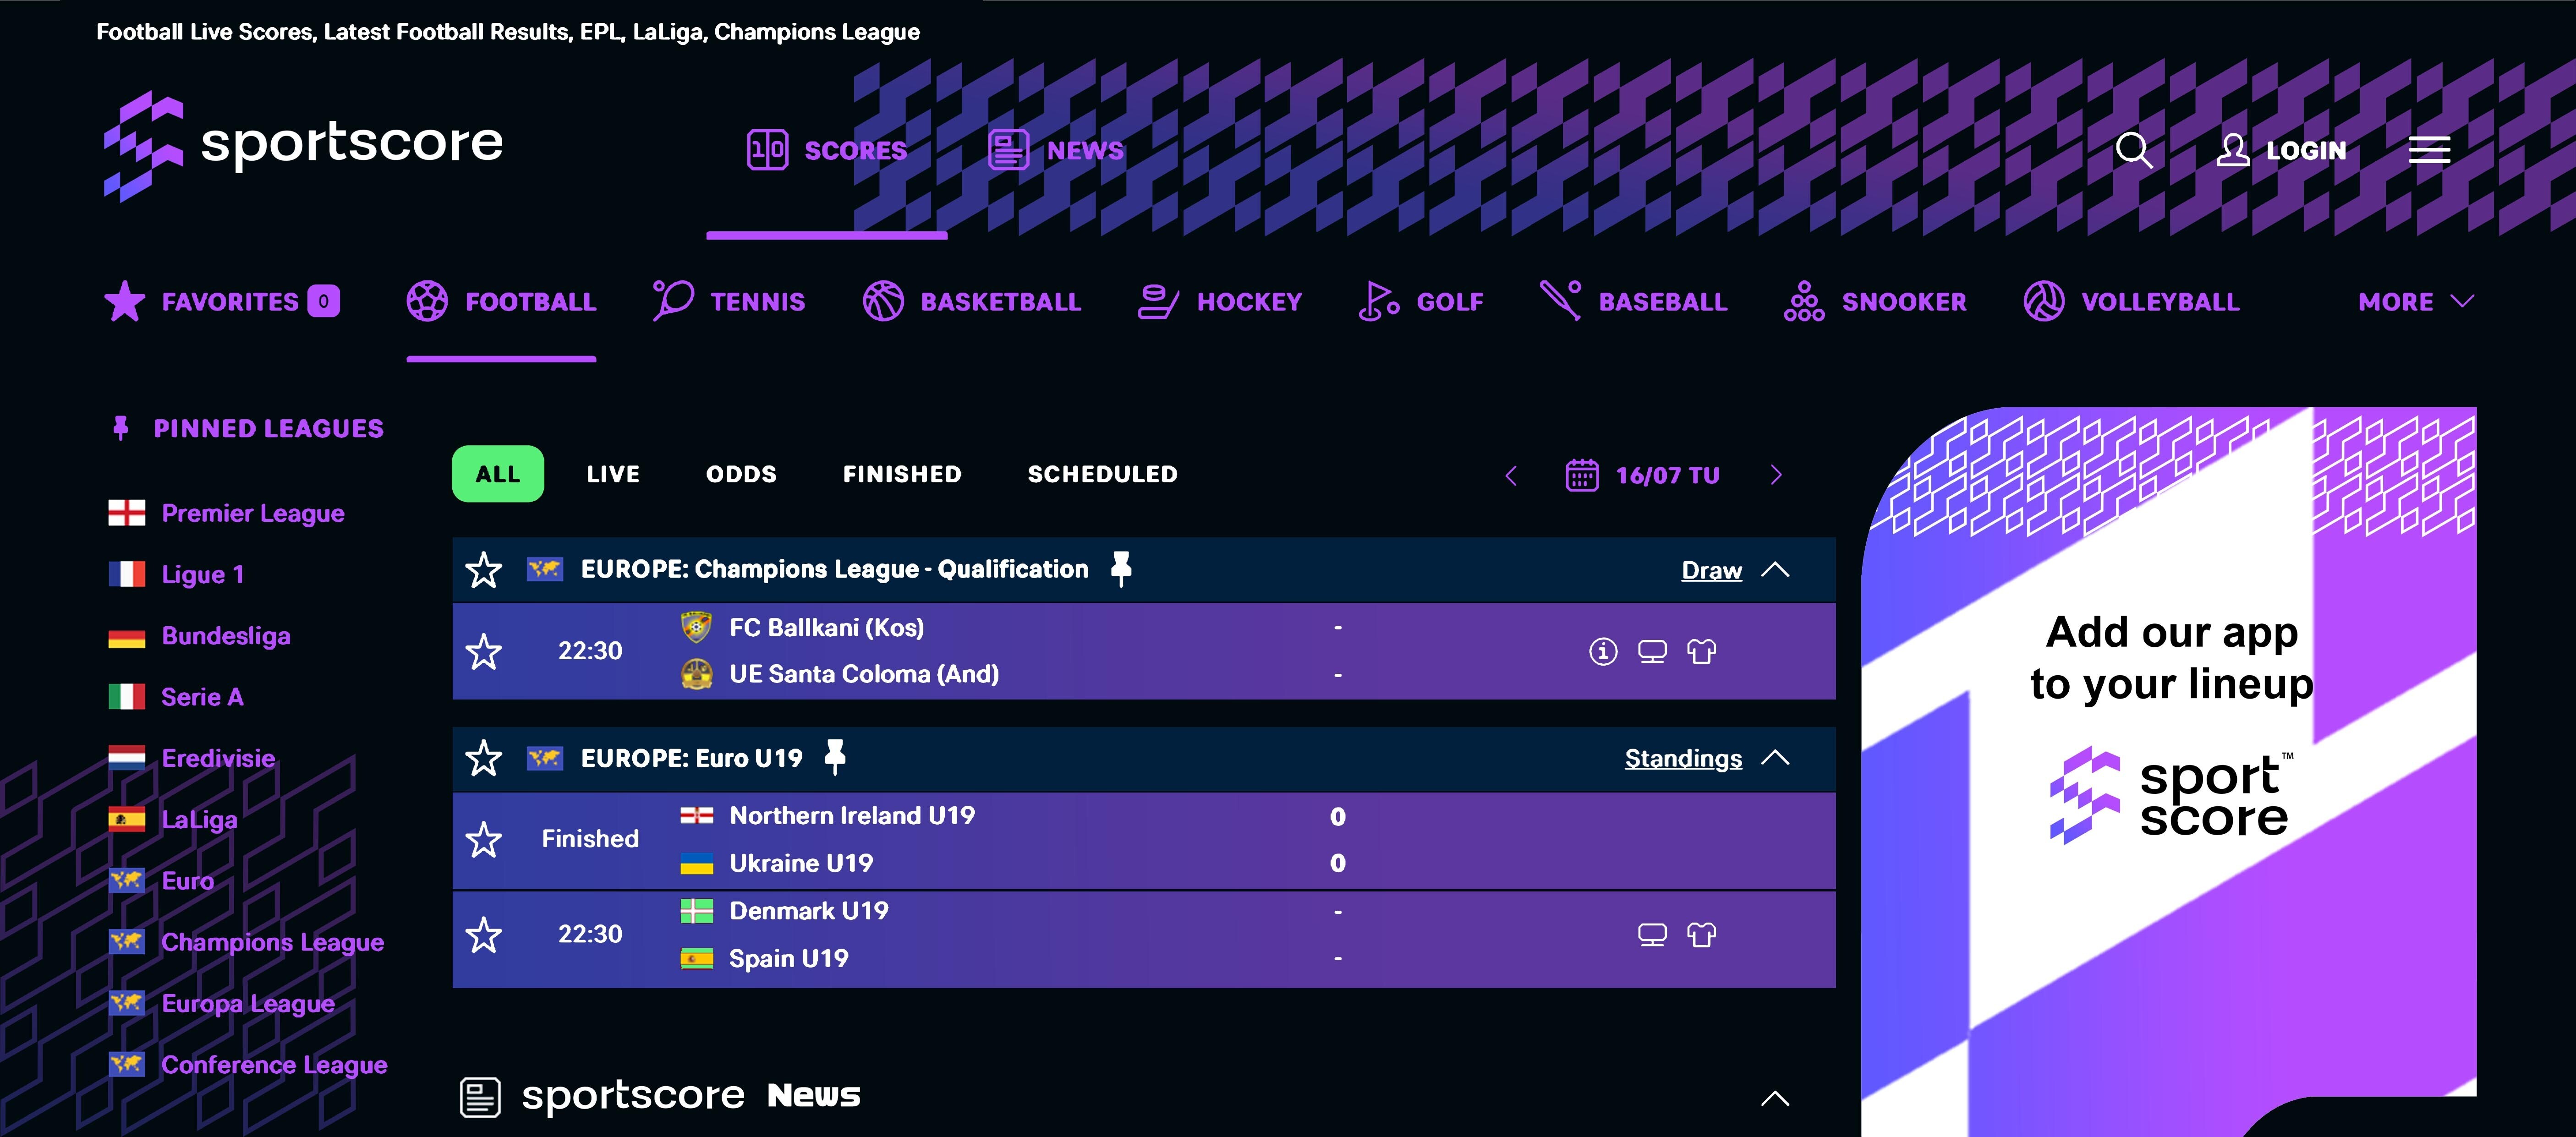The image size is (2576, 1137).
Task: Click the Hockey stick icon
Action: tap(1159, 301)
